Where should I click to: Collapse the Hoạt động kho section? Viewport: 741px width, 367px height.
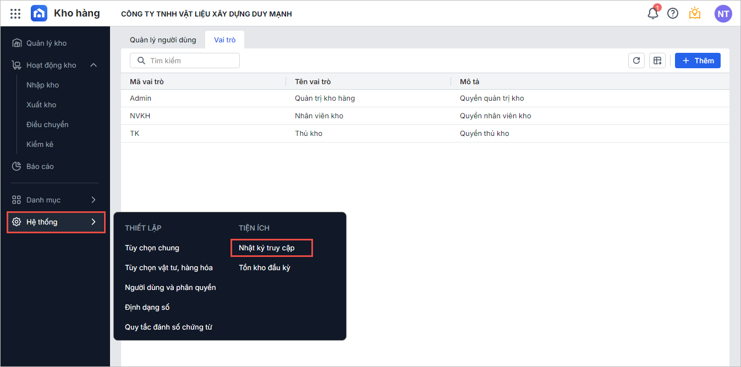point(94,65)
